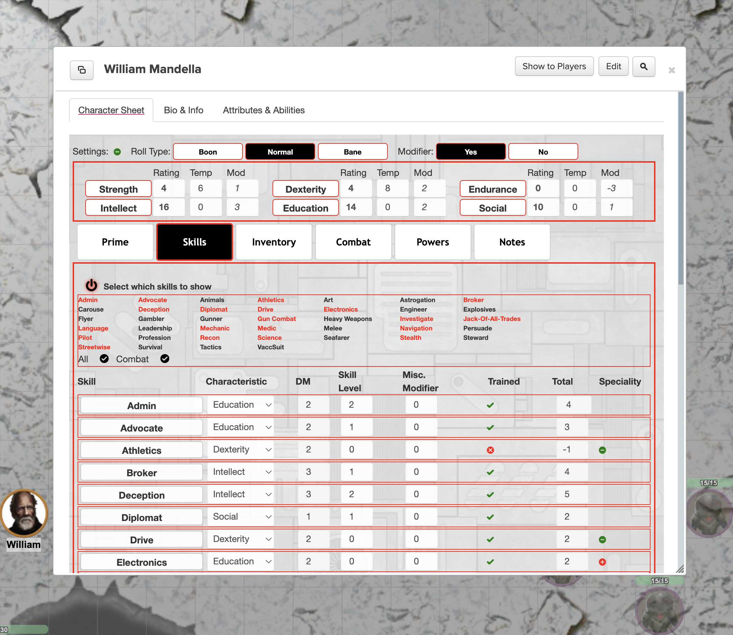This screenshot has width=733, height=635.
Task: Click the green trained checkmark on Drive row
Action: pyautogui.click(x=490, y=539)
